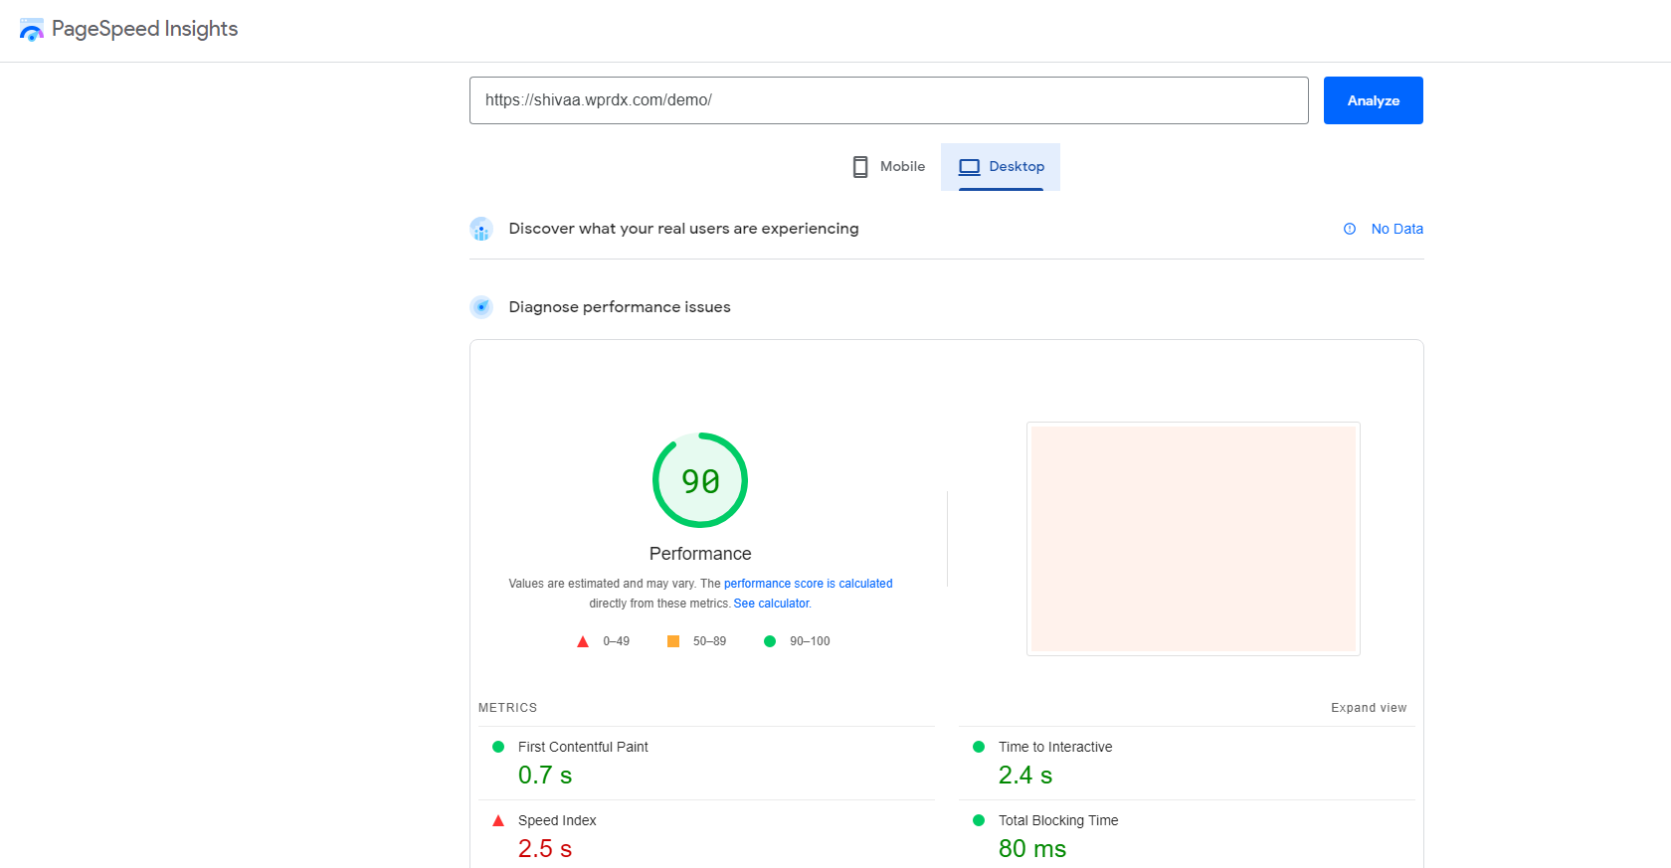Click First Contentful Paint green status icon
1671x868 pixels.
[x=498, y=747]
